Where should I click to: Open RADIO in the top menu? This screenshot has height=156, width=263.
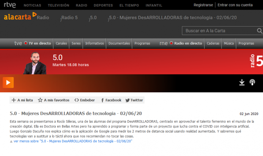click(82, 5)
